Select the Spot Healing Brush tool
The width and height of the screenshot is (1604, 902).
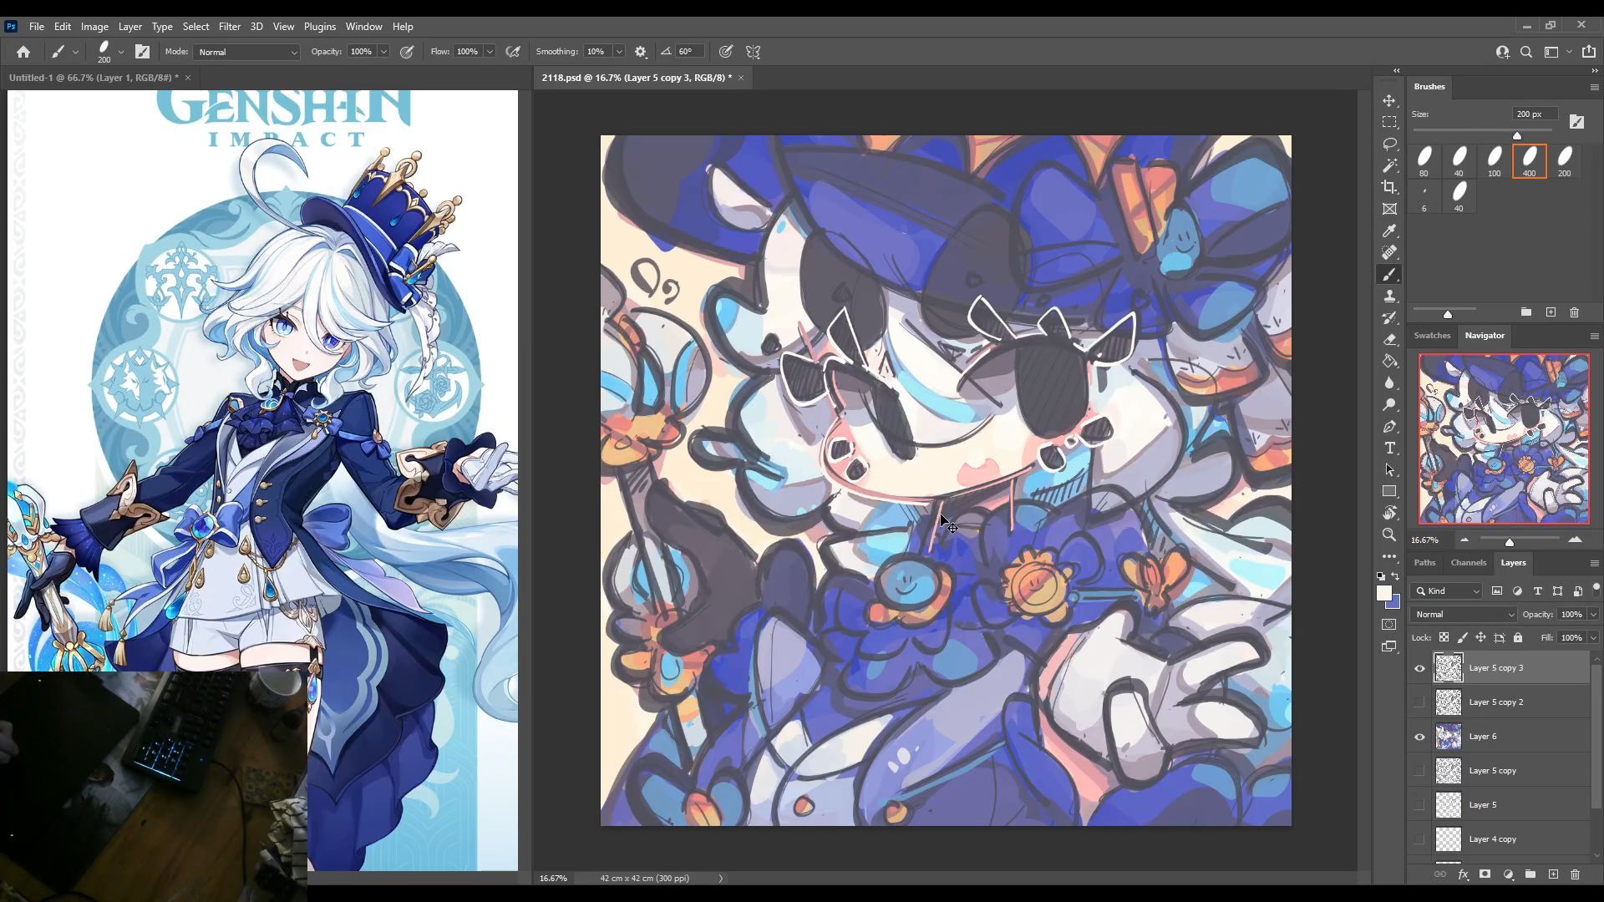coord(1389,252)
